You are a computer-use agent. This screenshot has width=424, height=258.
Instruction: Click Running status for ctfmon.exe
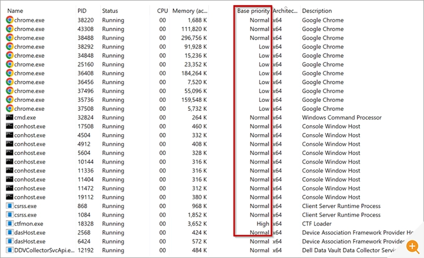113,224
